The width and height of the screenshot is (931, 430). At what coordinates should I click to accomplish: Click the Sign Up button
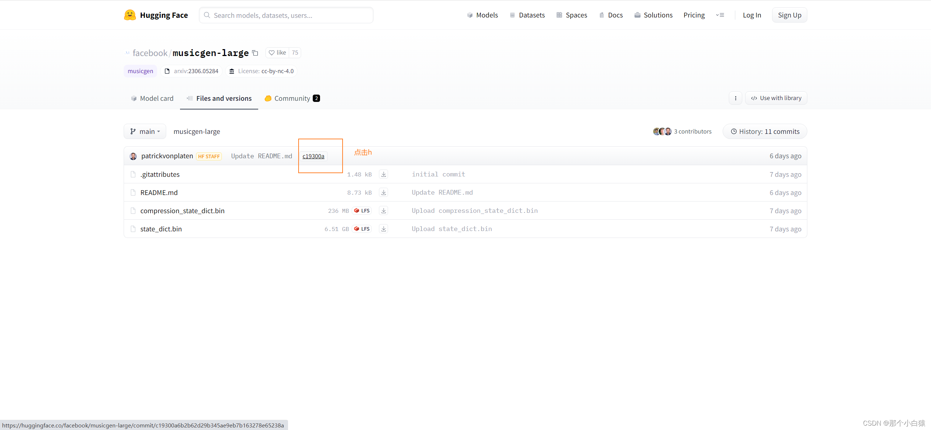pos(789,15)
